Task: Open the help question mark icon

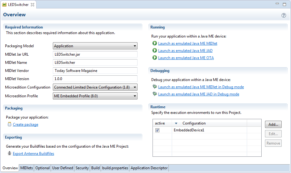Action: [284, 15]
